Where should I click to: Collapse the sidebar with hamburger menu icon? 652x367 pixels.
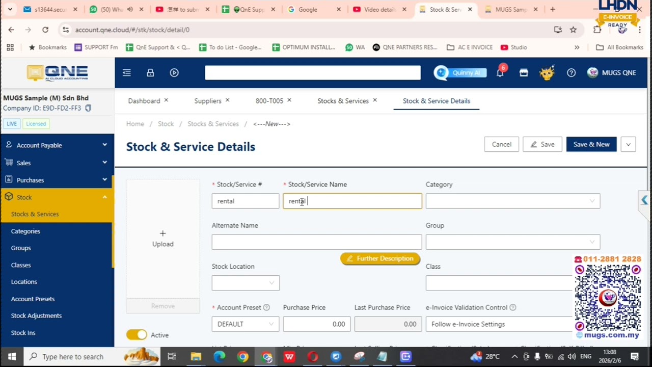point(127,73)
